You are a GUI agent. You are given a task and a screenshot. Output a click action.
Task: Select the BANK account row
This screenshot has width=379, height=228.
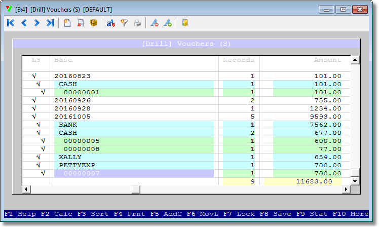click(186, 125)
